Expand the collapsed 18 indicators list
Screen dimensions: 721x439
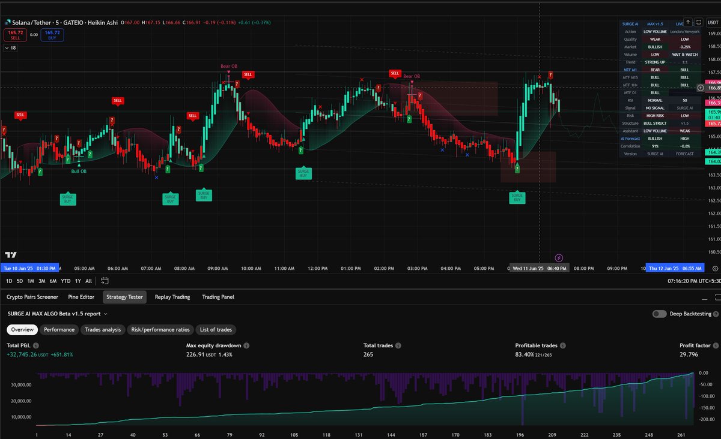11,47
